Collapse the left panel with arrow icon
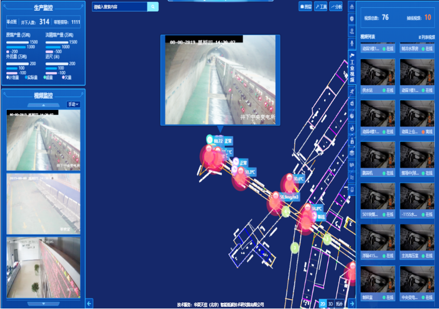 click(89, 303)
